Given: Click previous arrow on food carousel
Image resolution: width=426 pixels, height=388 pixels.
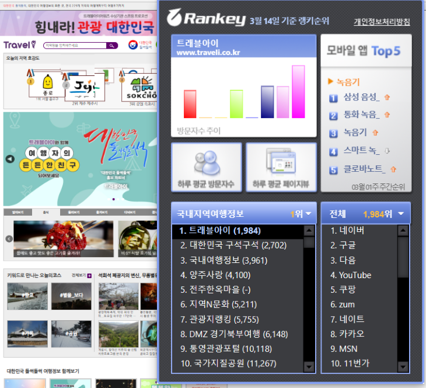Looking at the screenshot, I should pyautogui.click(x=9, y=239).
